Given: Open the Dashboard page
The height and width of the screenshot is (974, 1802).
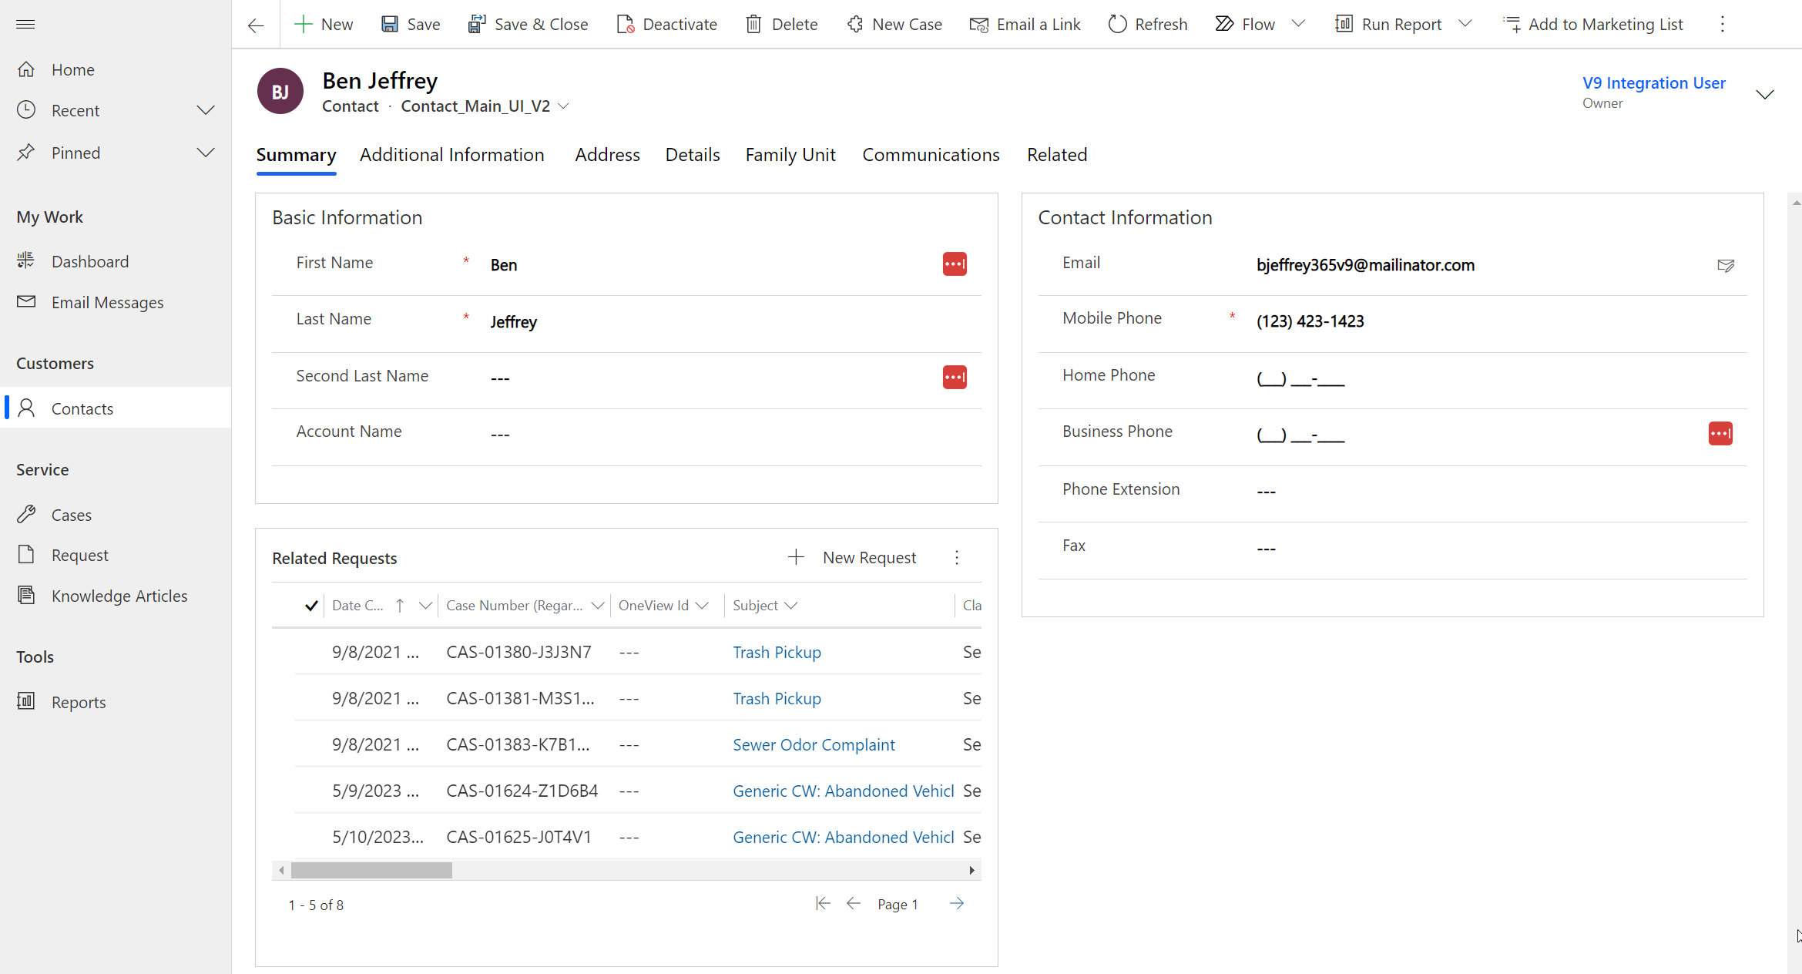Looking at the screenshot, I should click(116, 261).
